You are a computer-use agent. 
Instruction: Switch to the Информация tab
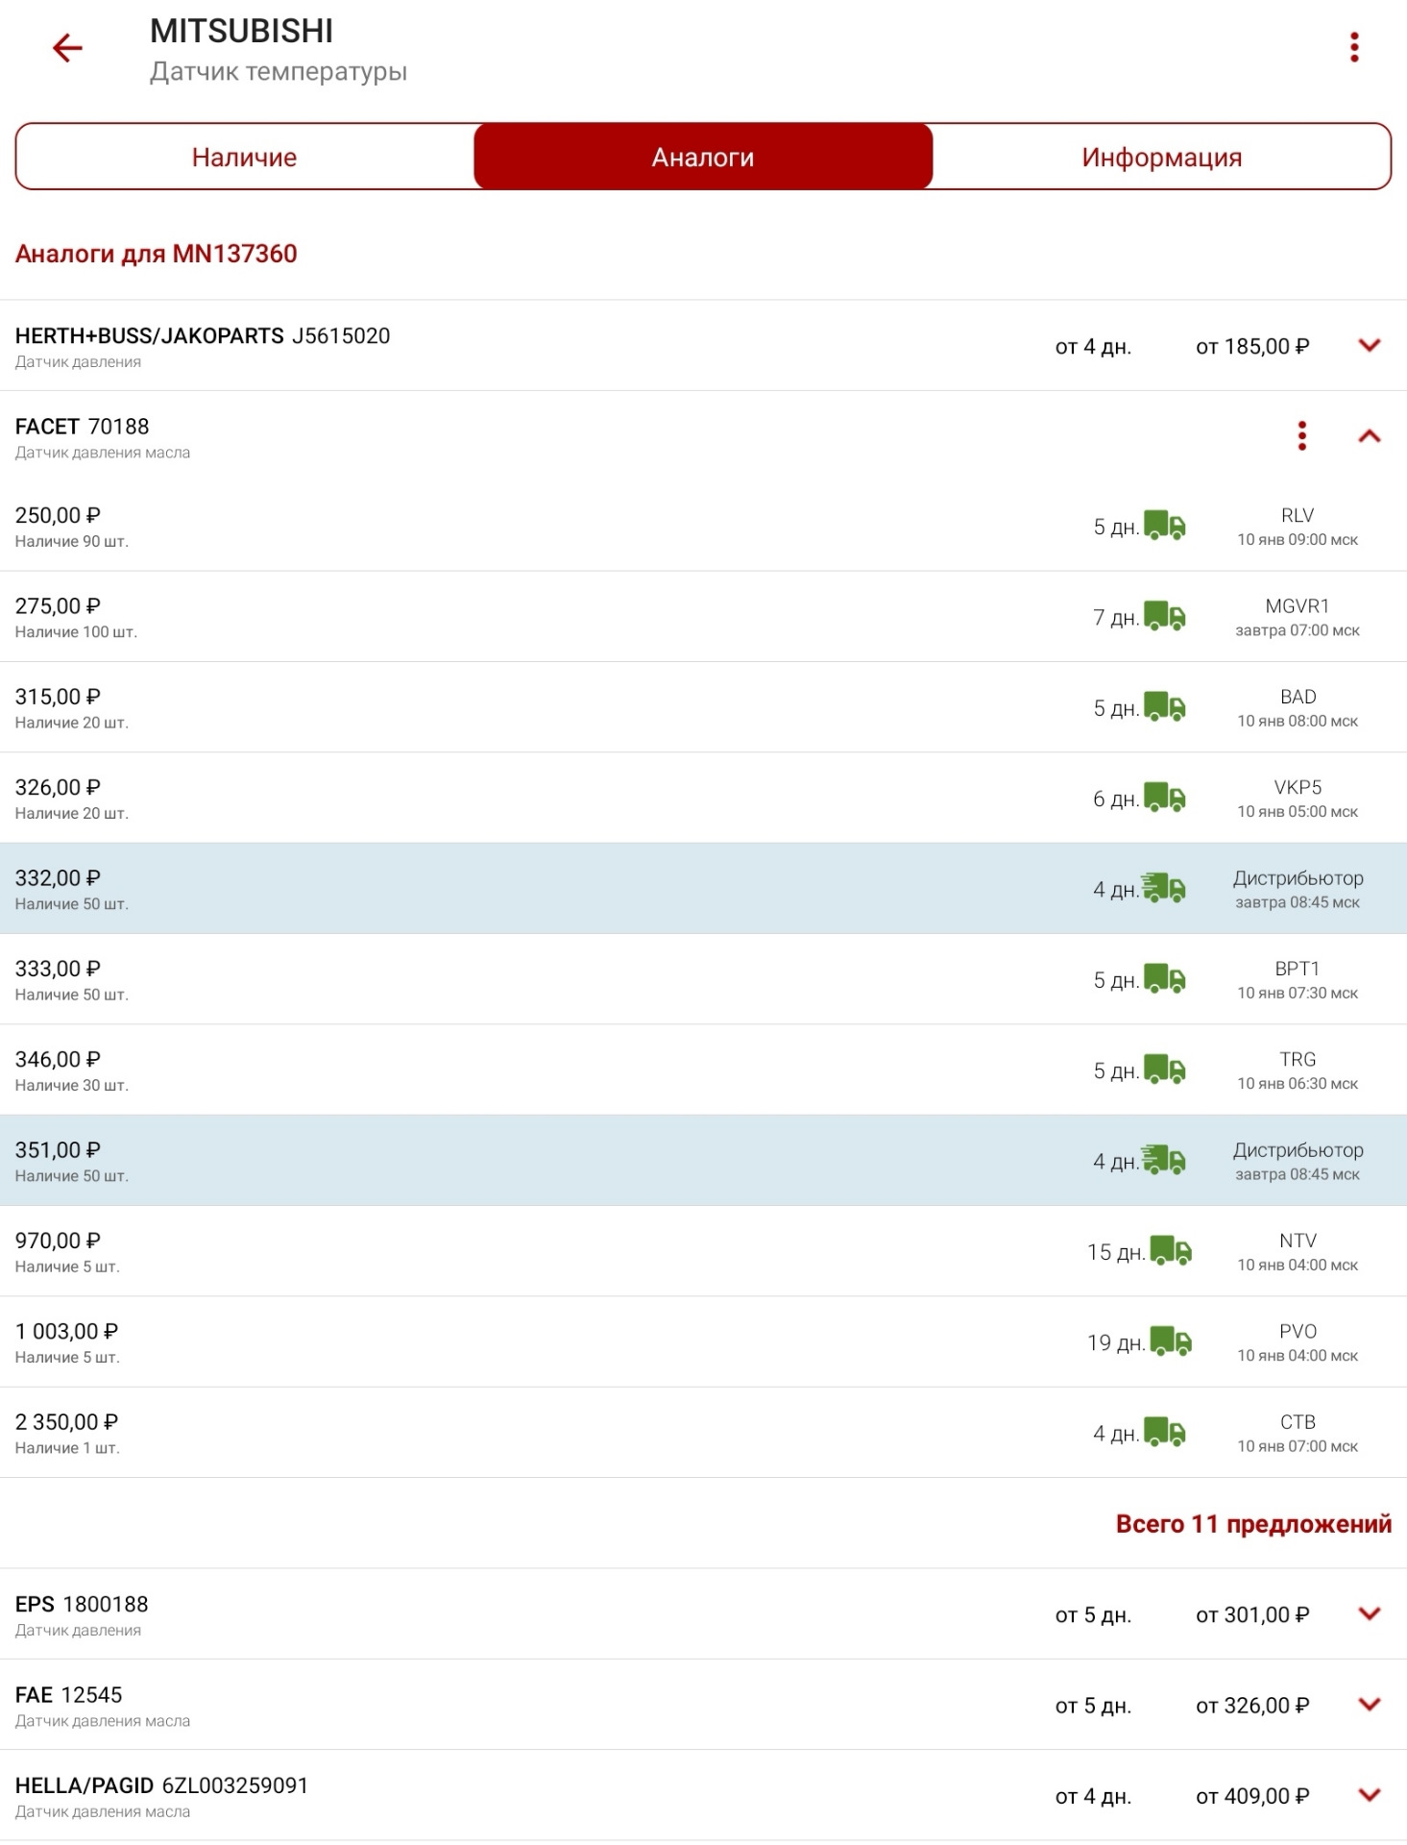click(x=1161, y=157)
